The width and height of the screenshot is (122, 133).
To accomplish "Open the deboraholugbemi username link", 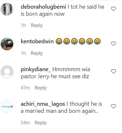I will [43, 7].
